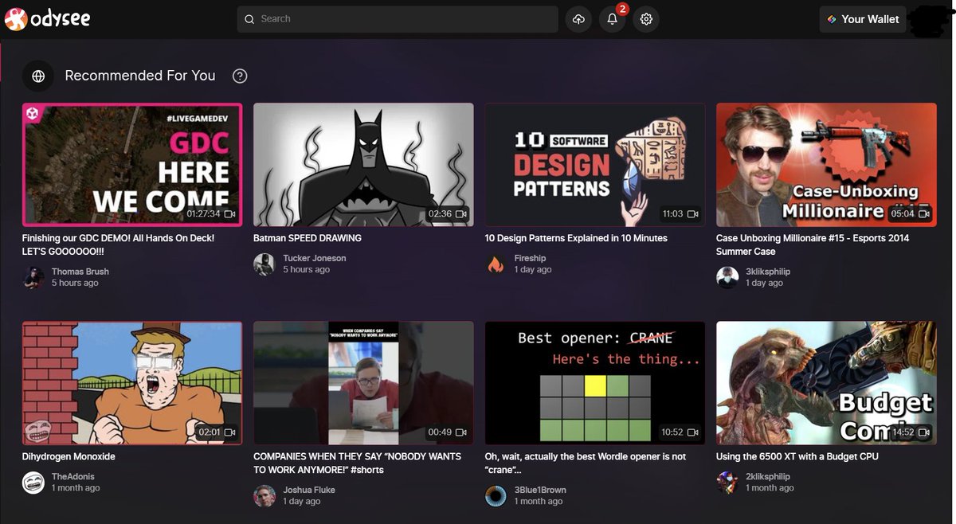The height and width of the screenshot is (524, 956).
Task: Open the Nobody Wants To Work thumbnail
Action: (363, 383)
